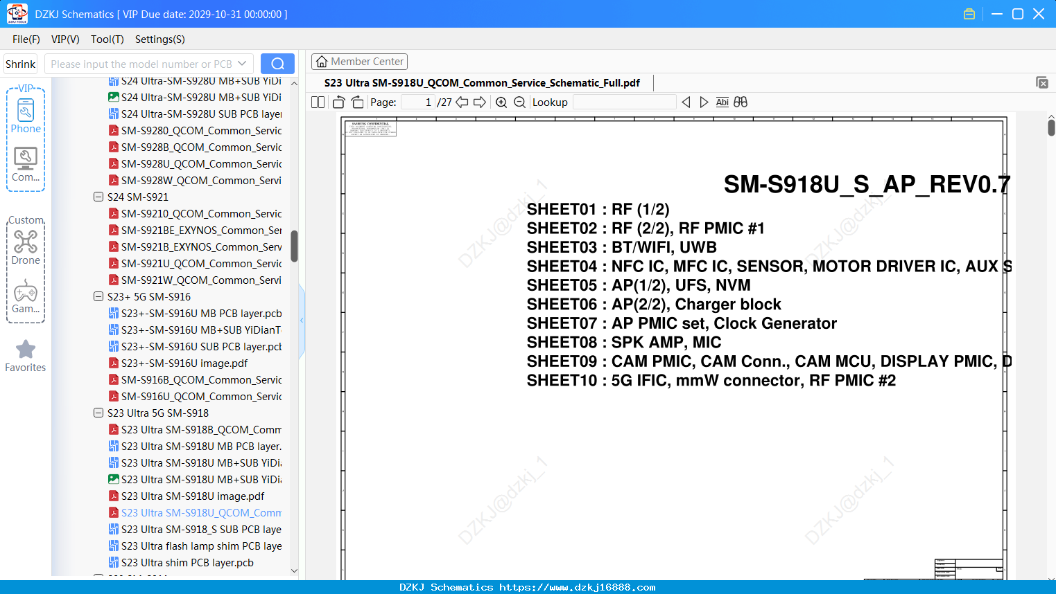
Task: Open S23+-SM-S916U MB+SUB YiDianTong file
Action: (196, 330)
